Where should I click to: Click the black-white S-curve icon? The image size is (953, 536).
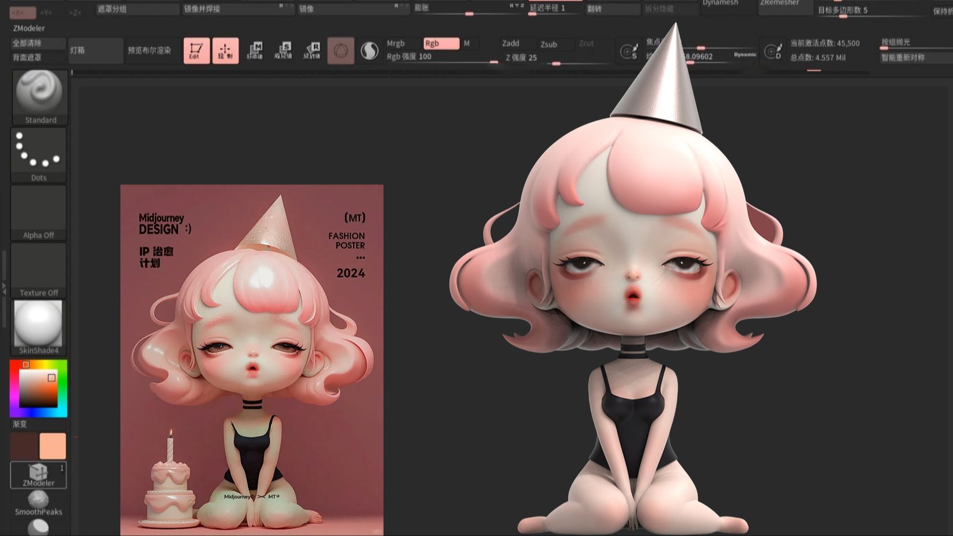click(x=369, y=51)
